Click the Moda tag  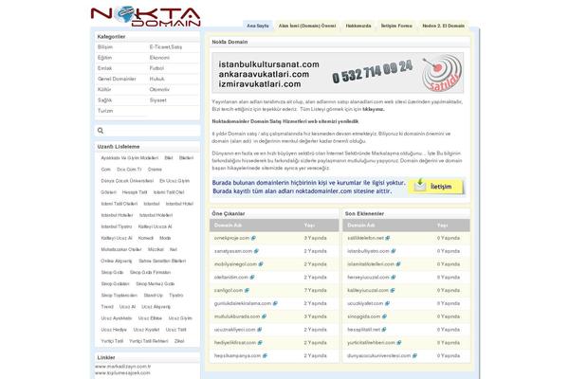(x=165, y=238)
